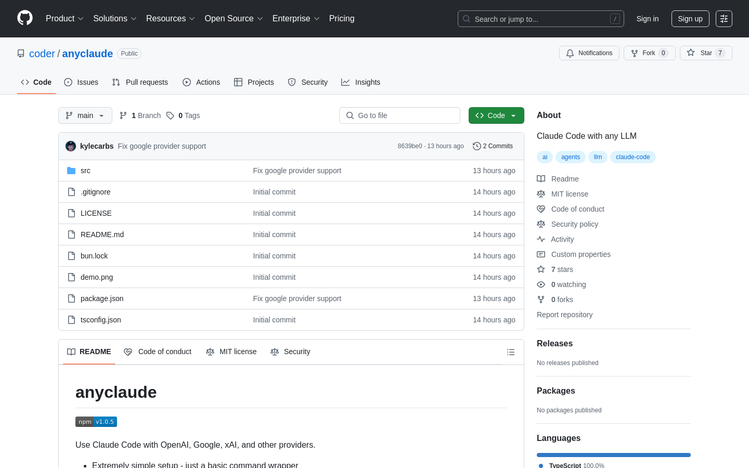
Task: Select the Code of conduct README tab
Action: click(158, 352)
